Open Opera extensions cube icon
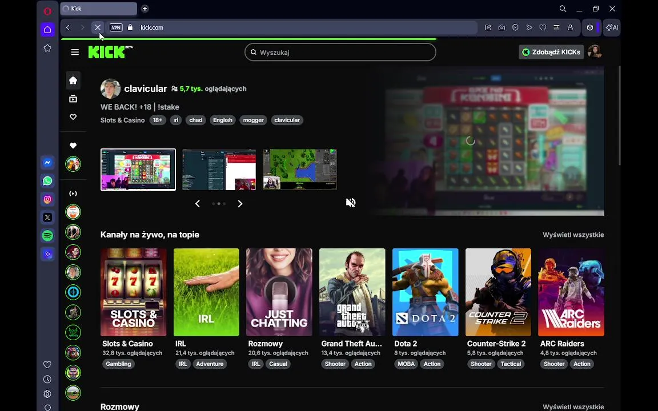Viewport: 658px width, 411px height. (589, 27)
